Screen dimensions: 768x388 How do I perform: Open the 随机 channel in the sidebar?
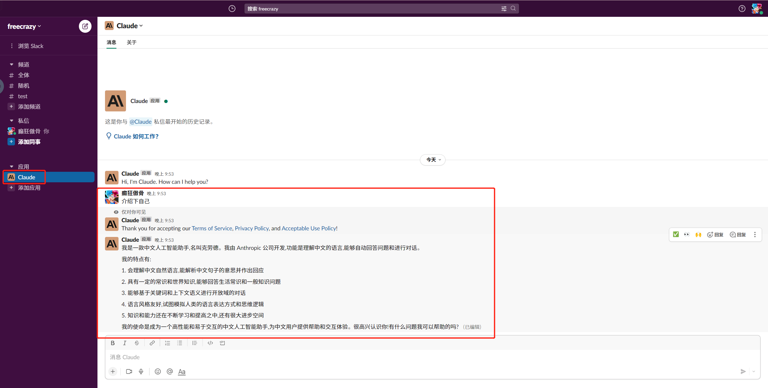pos(23,86)
